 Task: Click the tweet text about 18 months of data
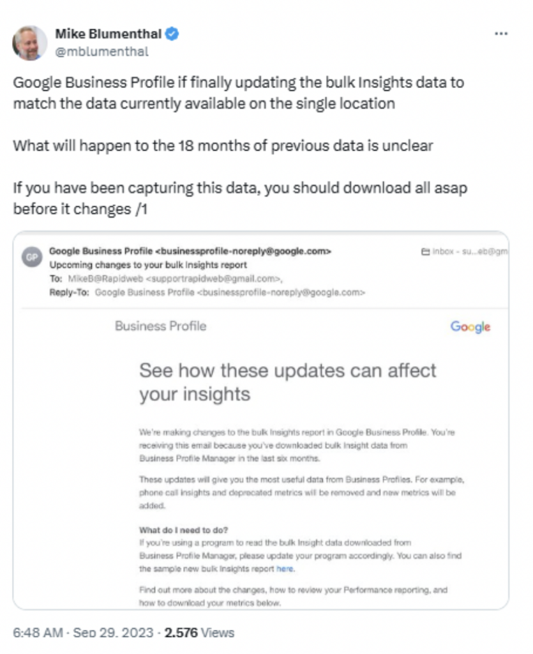223,146
